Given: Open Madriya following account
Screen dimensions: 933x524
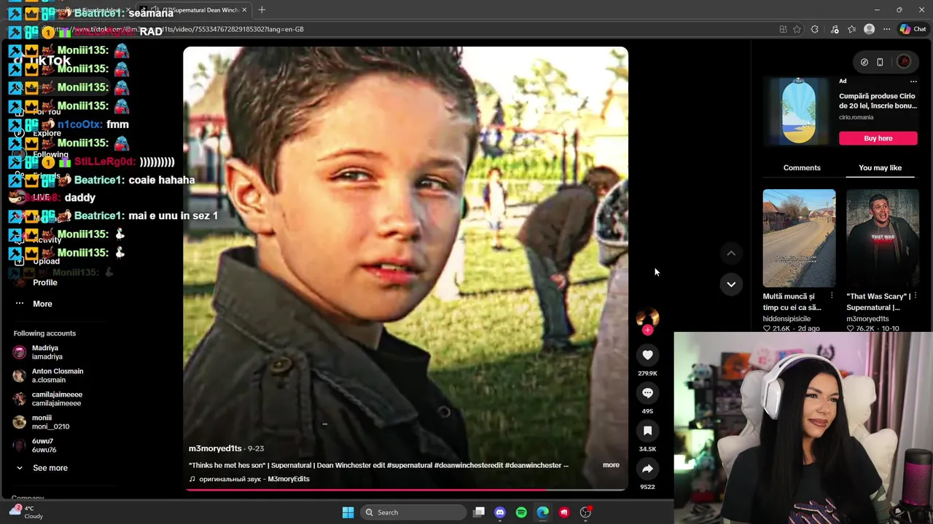Looking at the screenshot, I should (x=47, y=352).
